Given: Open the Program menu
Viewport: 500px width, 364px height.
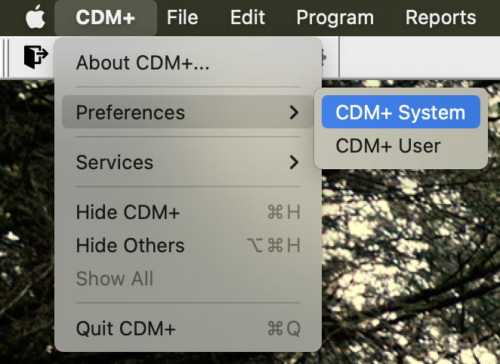Looking at the screenshot, I should click(335, 17).
